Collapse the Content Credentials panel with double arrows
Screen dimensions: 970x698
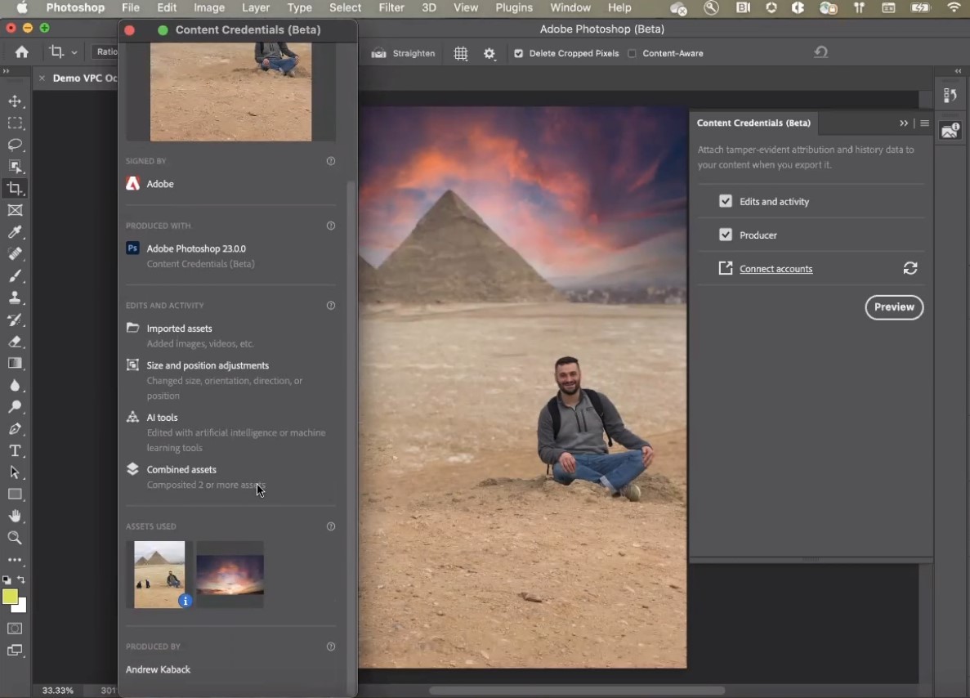[x=904, y=123]
